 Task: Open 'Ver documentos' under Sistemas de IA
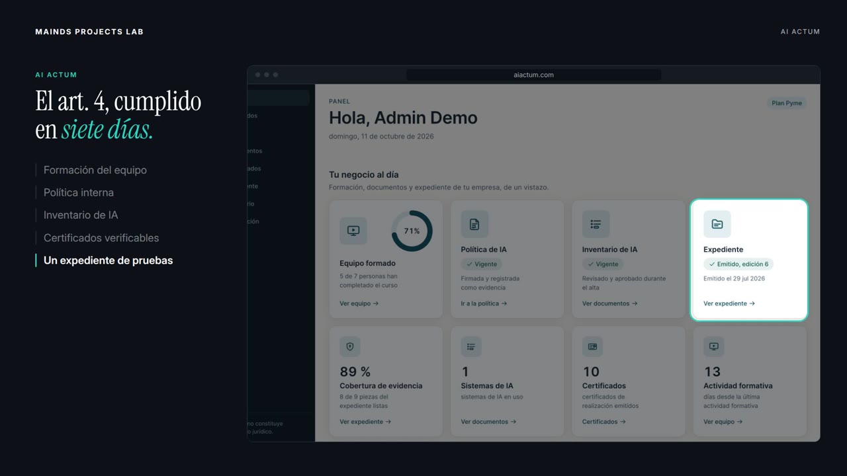(489, 422)
